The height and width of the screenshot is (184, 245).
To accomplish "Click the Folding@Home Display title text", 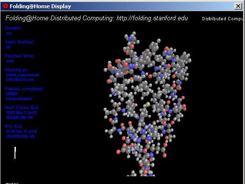I will click(41, 6).
